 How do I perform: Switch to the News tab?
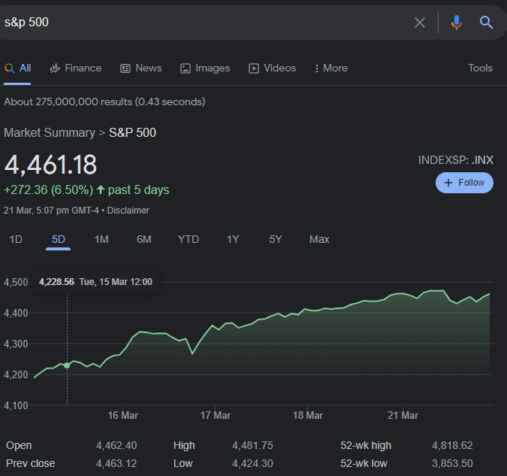click(x=141, y=68)
